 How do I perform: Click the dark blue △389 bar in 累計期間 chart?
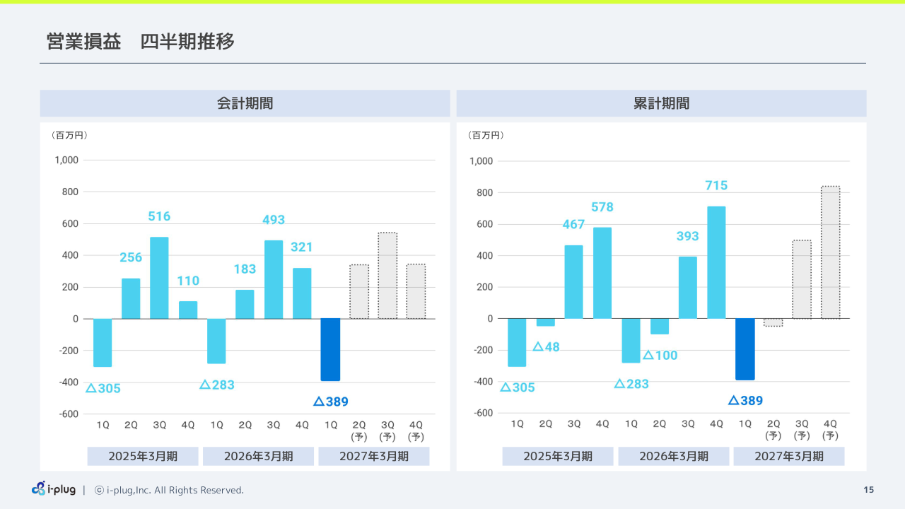(745, 349)
